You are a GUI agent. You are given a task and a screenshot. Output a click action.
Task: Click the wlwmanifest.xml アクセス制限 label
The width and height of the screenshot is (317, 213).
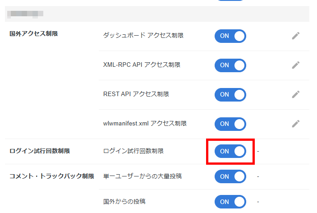[x=145, y=124]
